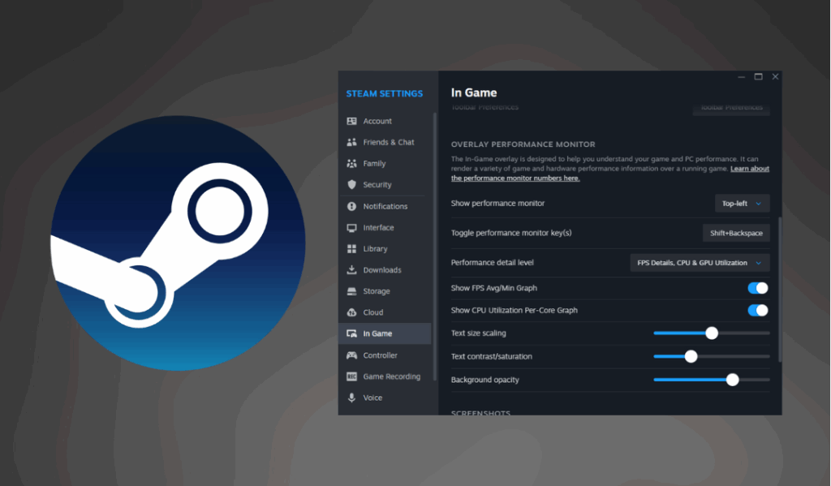Open Downloads settings using the download icon
831x486 pixels.
pyautogui.click(x=352, y=269)
